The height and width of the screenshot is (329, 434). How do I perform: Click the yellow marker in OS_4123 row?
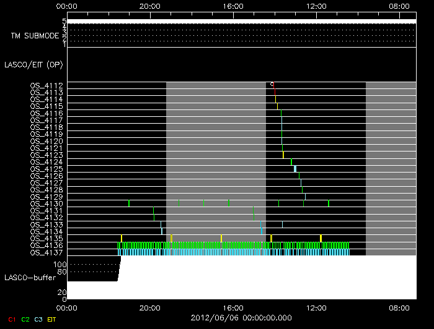[x=283, y=155]
